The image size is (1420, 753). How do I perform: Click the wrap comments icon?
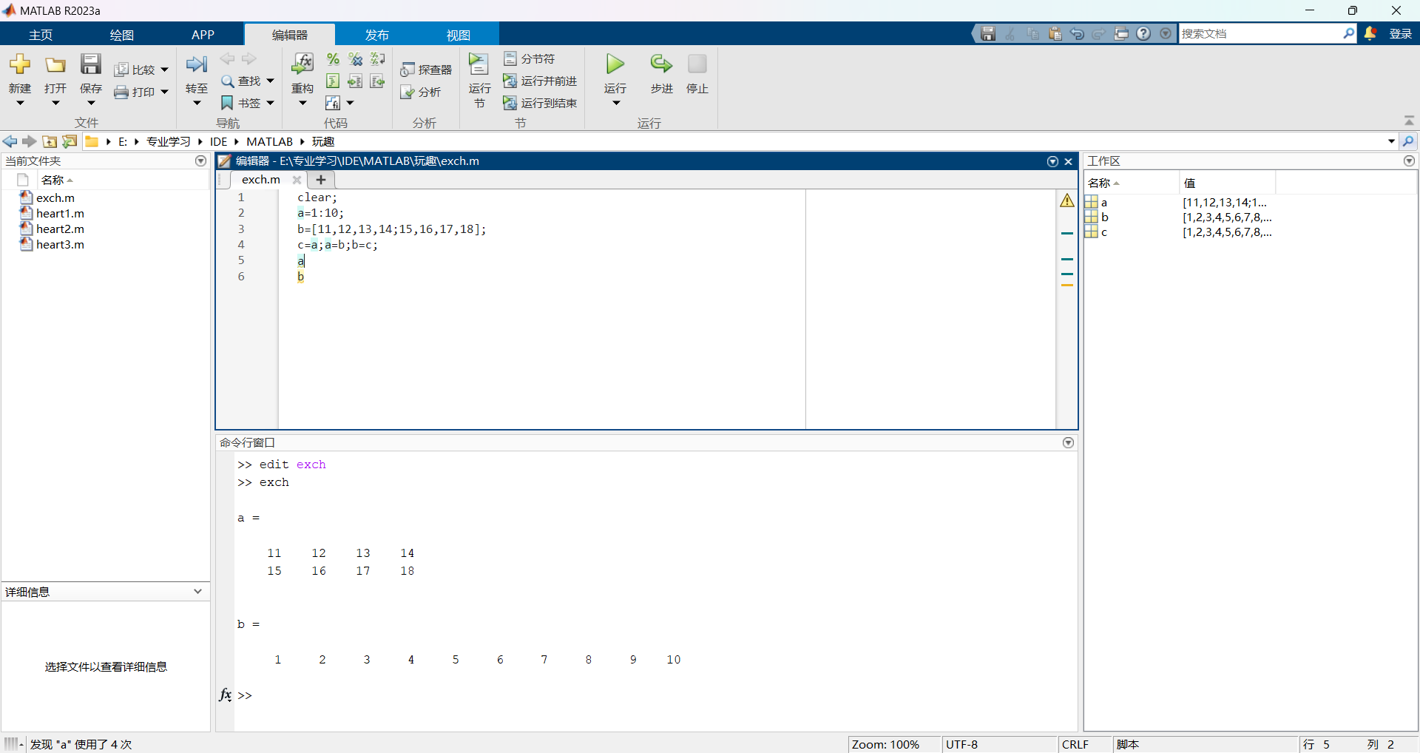[x=378, y=59]
